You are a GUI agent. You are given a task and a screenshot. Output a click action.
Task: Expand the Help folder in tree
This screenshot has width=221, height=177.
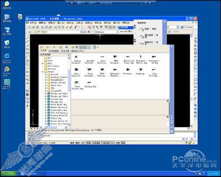(x=42, y=63)
